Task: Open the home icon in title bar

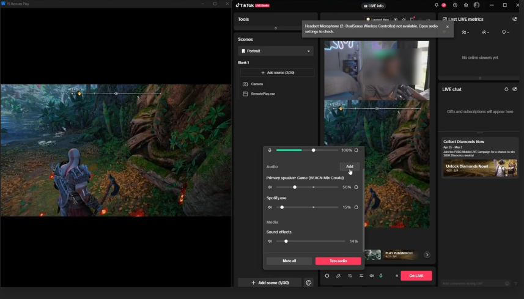Action: (x=466, y=5)
